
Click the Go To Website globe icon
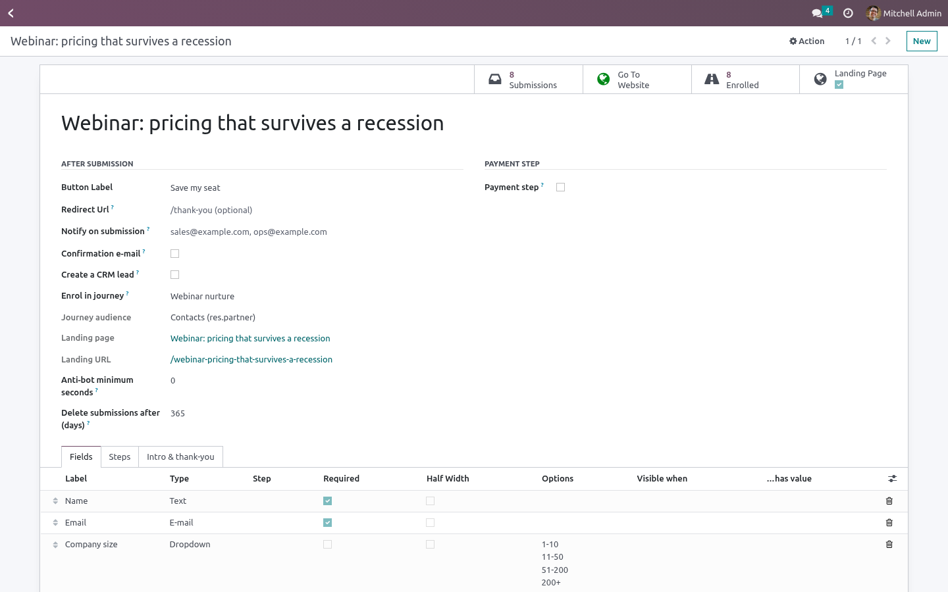(603, 80)
